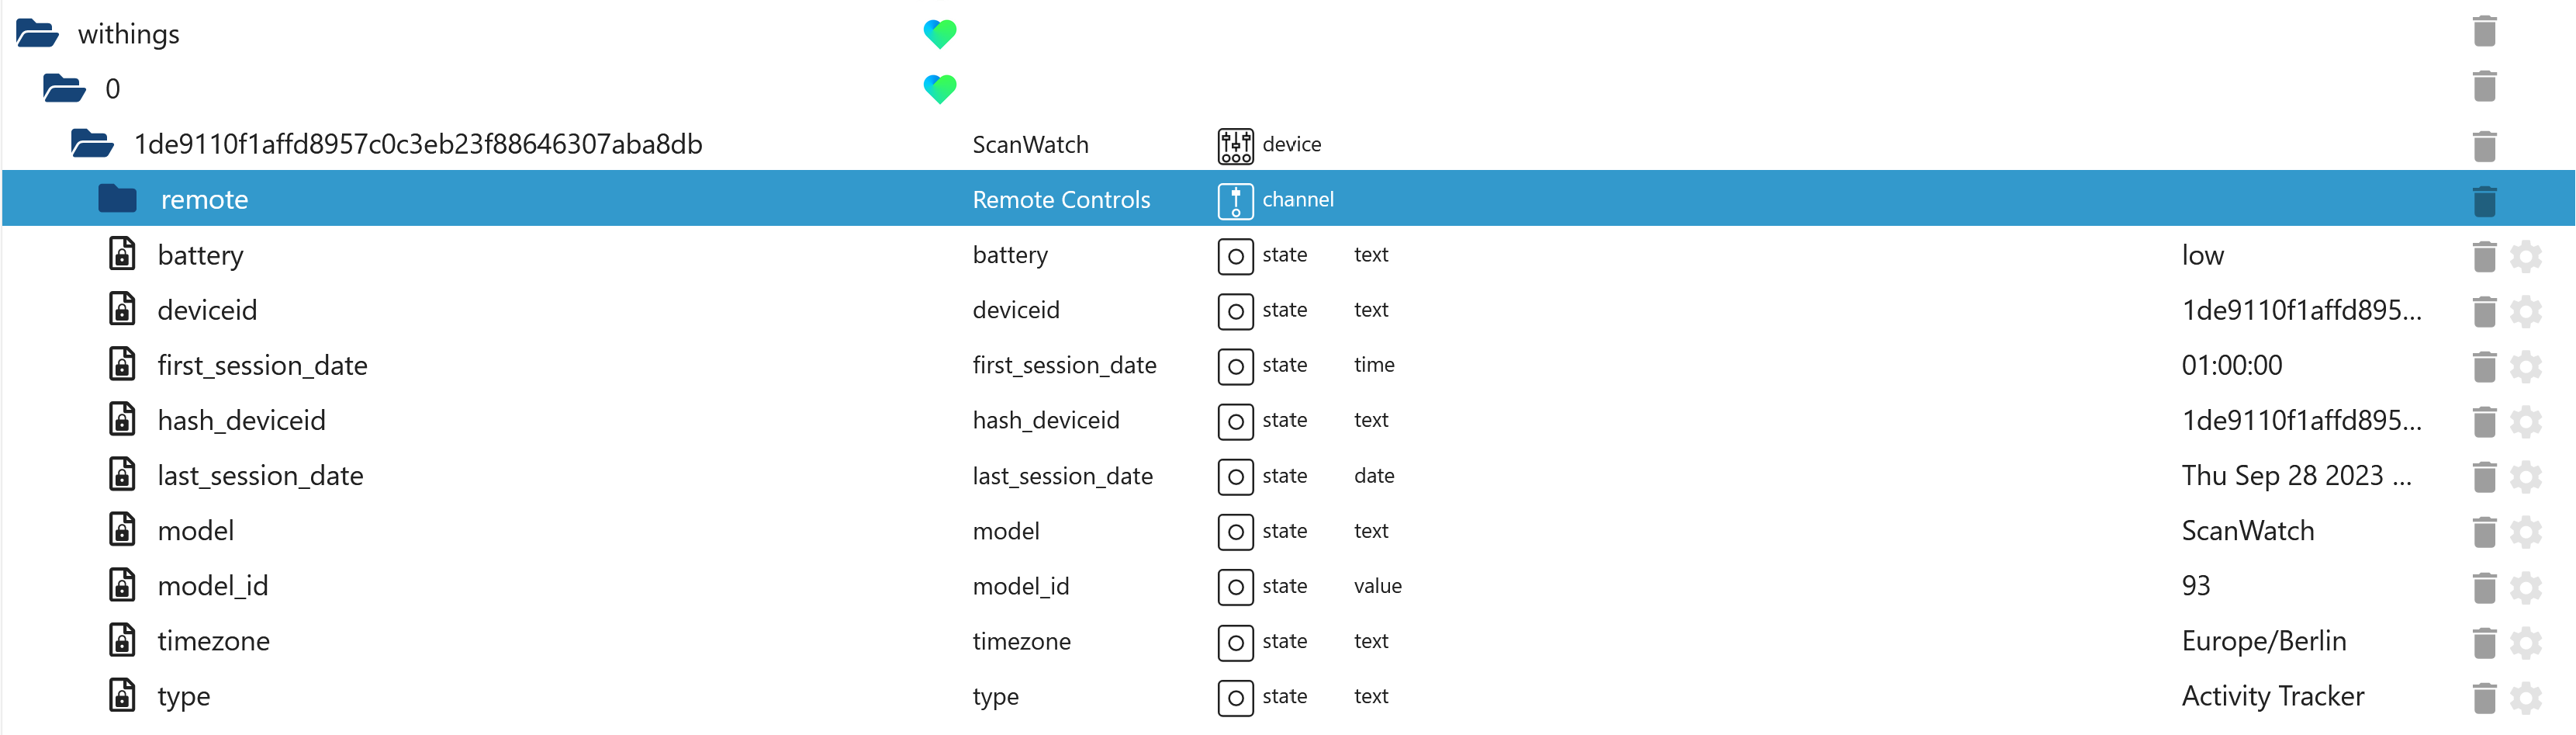Delete the remote channel with trash icon
The width and height of the screenshot is (2576, 735).
2484,200
